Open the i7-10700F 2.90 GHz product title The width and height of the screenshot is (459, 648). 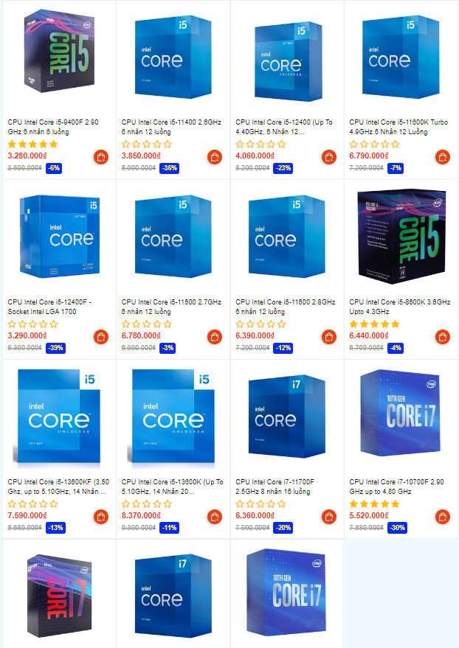tap(396, 487)
